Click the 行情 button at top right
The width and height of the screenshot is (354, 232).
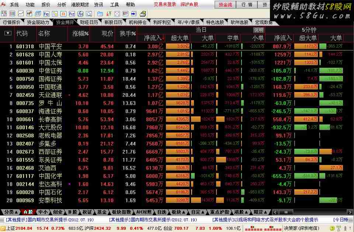(247, 4)
